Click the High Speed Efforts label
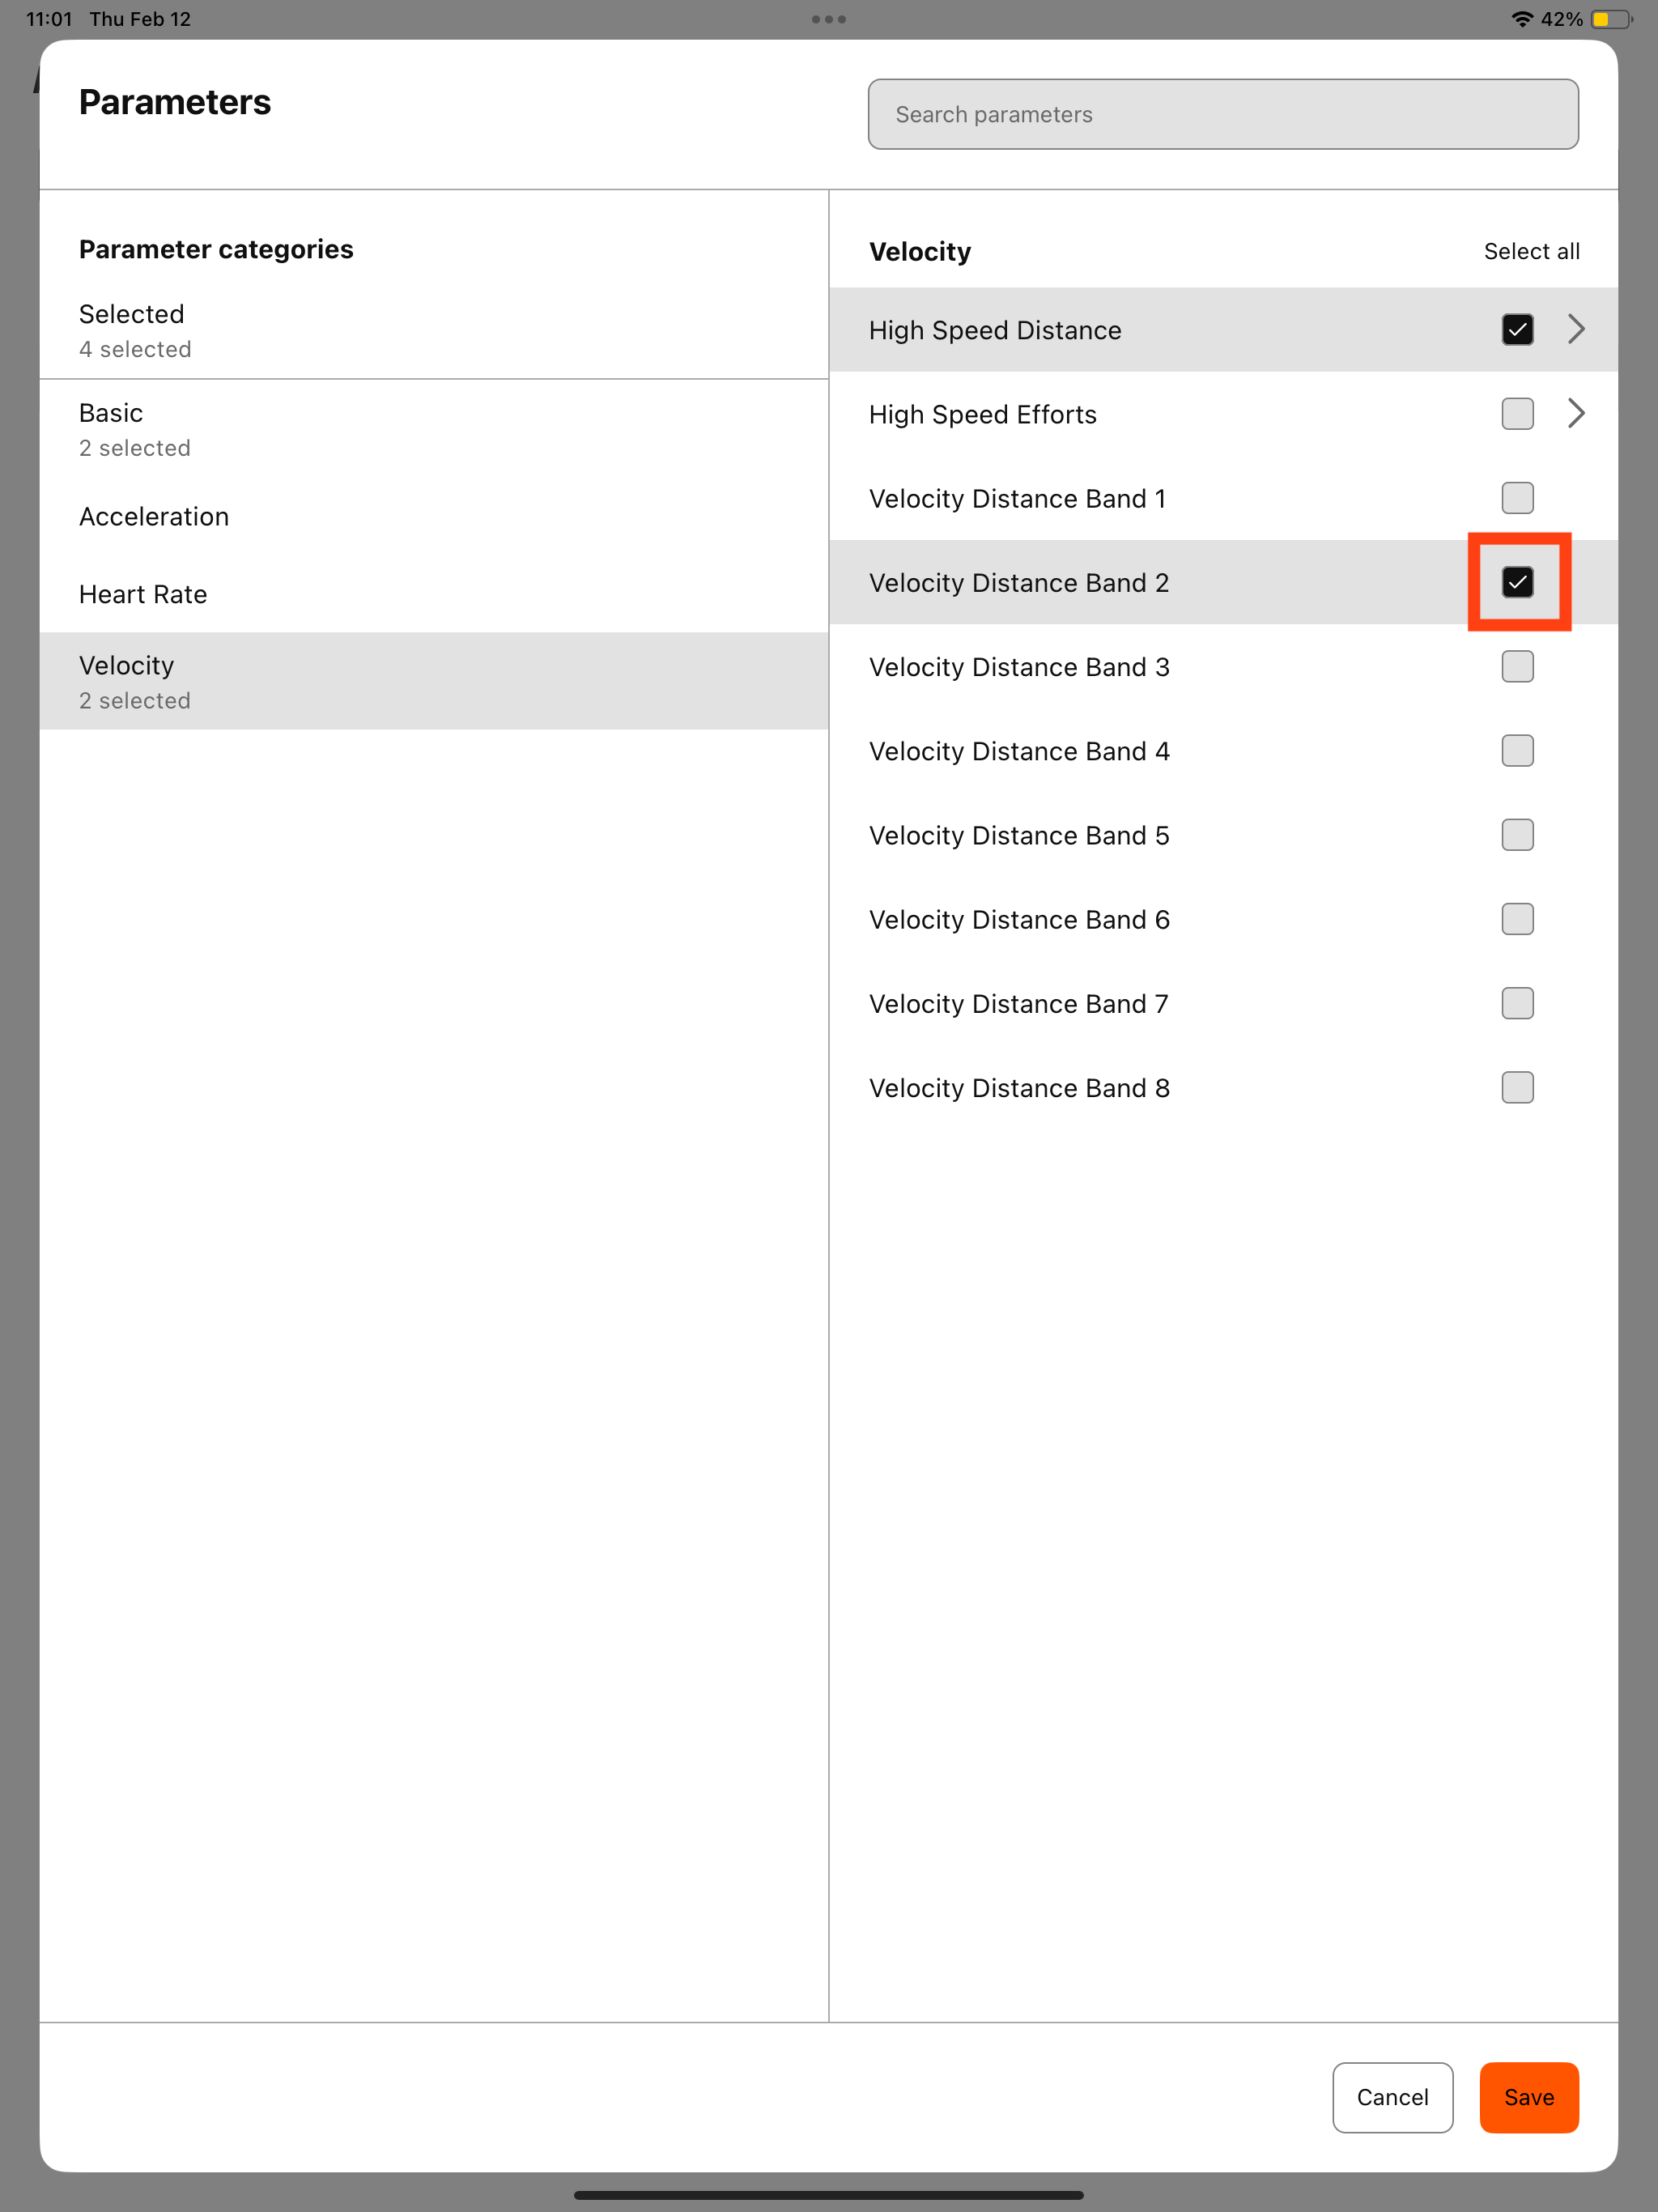1658x2212 pixels. 982,414
